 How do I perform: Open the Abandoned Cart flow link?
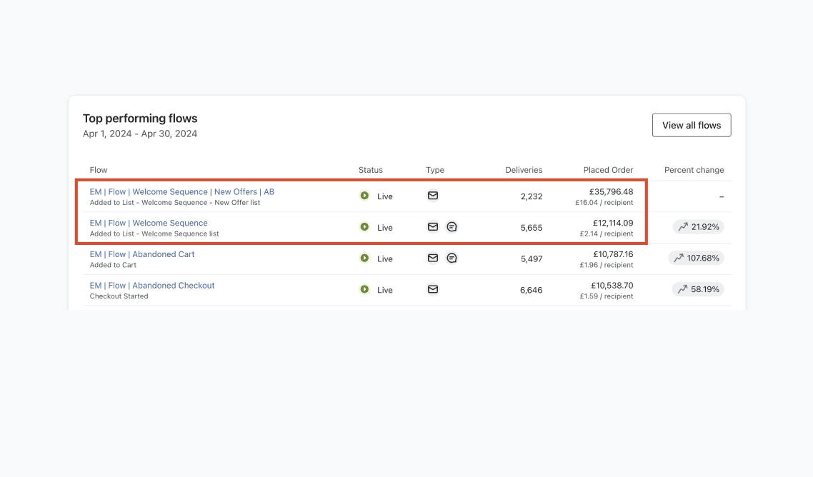142,254
